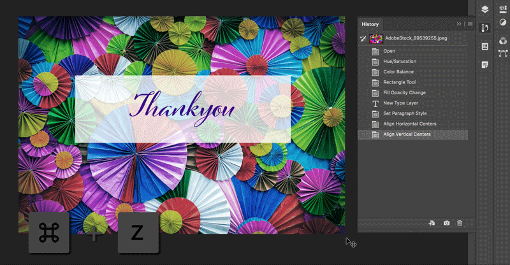
Task: Collapse History panel with double-arrow chevrons
Action: point(458,24)
